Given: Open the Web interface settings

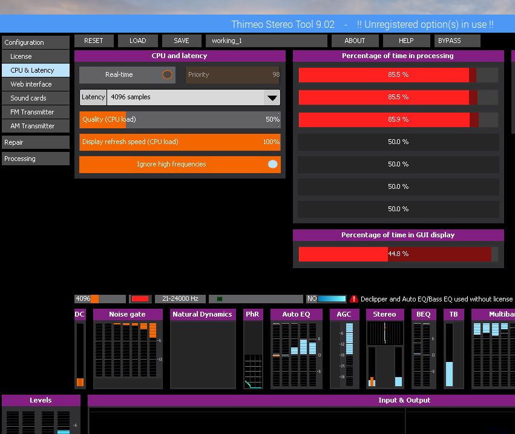Looking at the screenshot, I should 36,84.
